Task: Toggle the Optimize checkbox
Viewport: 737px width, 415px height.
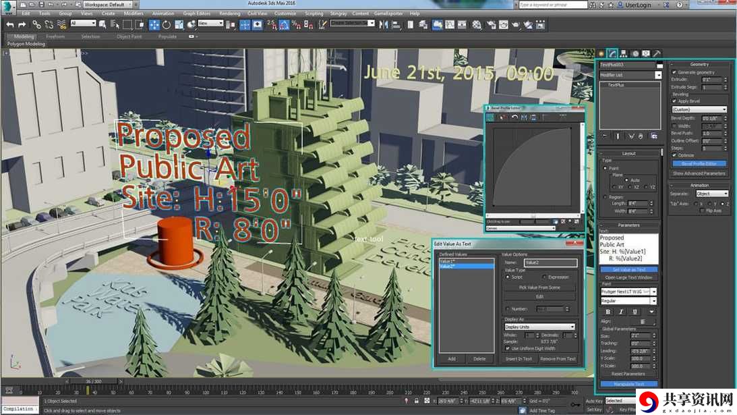Action: 674,155
